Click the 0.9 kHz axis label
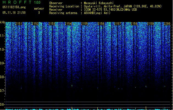This screenshot has width=173, height=110. pos(2,63)
